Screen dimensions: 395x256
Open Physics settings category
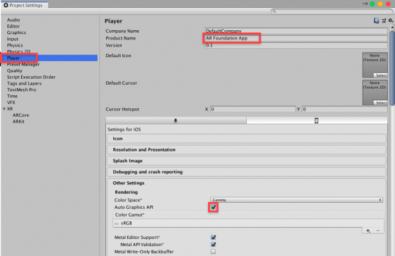(x=15, y=45)
